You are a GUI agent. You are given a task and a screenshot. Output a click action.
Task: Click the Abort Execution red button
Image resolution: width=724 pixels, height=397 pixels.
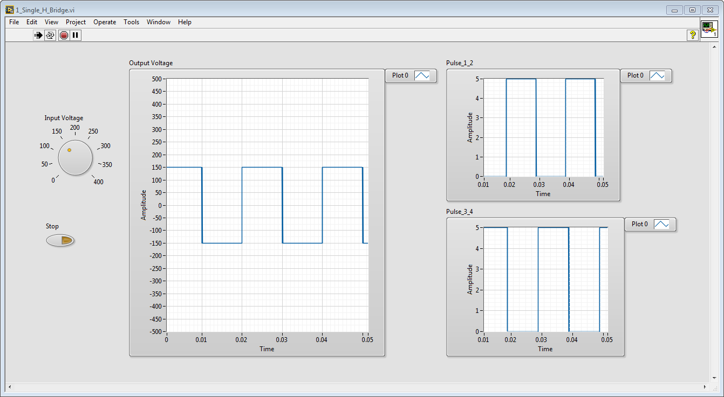click(x=64, y=35)
